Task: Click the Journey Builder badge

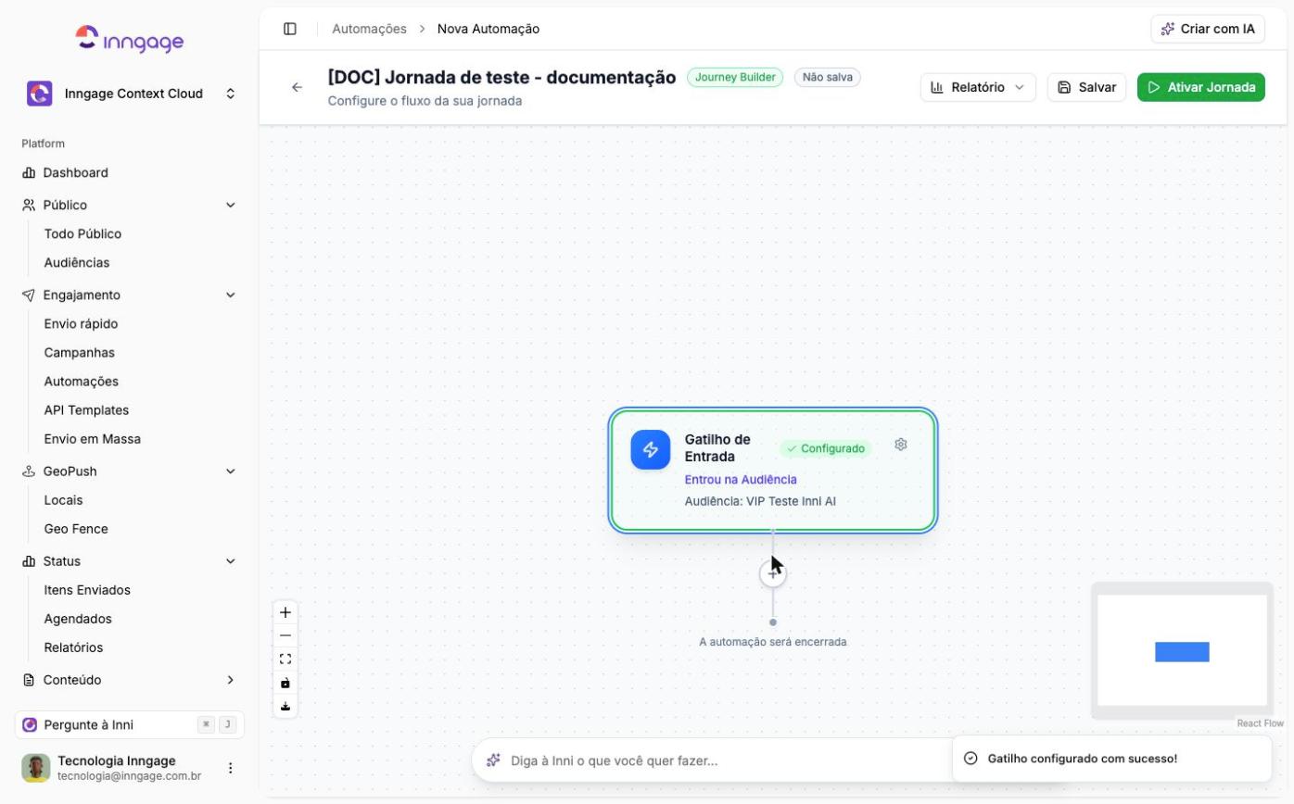Action: (x=735, y=78)
